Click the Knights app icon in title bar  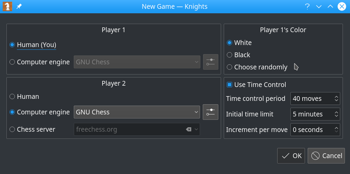click(7, 6)
